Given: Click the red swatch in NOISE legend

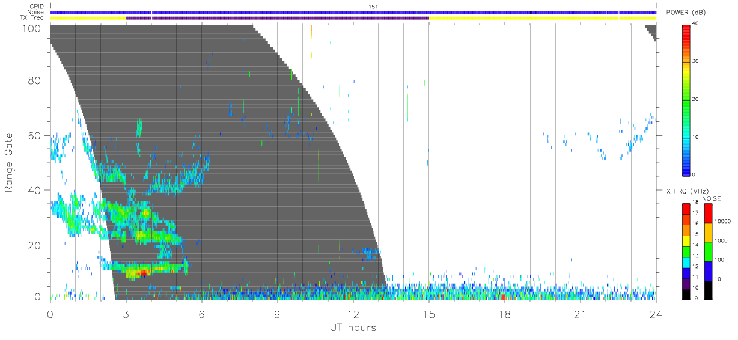Looking at the screenshot, I should tap(709, 213).
